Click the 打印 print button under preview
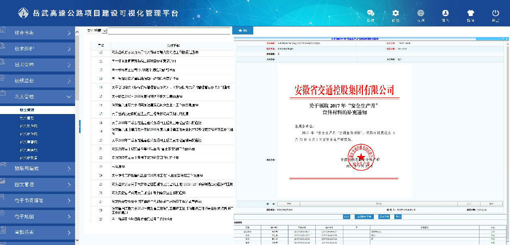Viewport: 510px width, 245px height. (348, 216)
